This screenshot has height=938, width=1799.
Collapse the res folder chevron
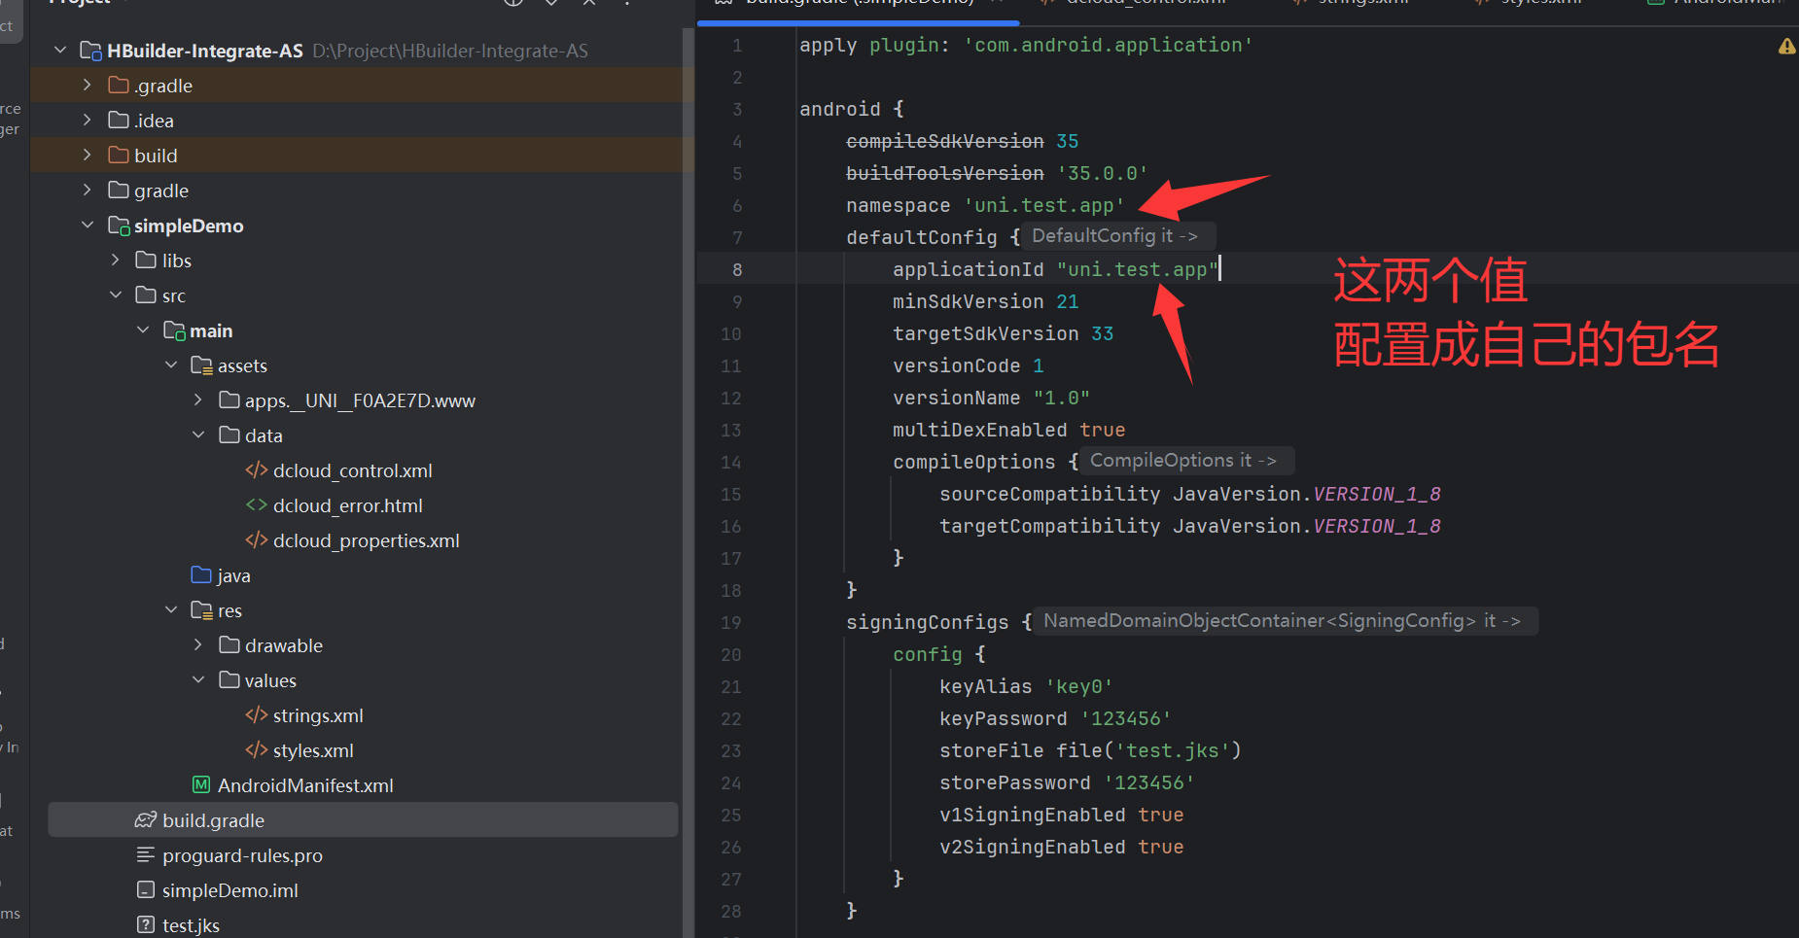171,609
